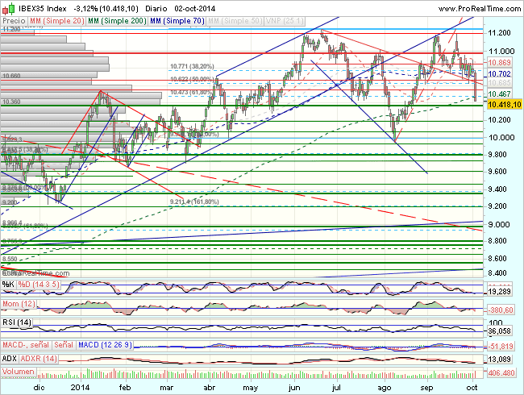This screenshot has height=395, width=524.
Task: Click the 9.600 price axis label
Action: click(497, 172)
